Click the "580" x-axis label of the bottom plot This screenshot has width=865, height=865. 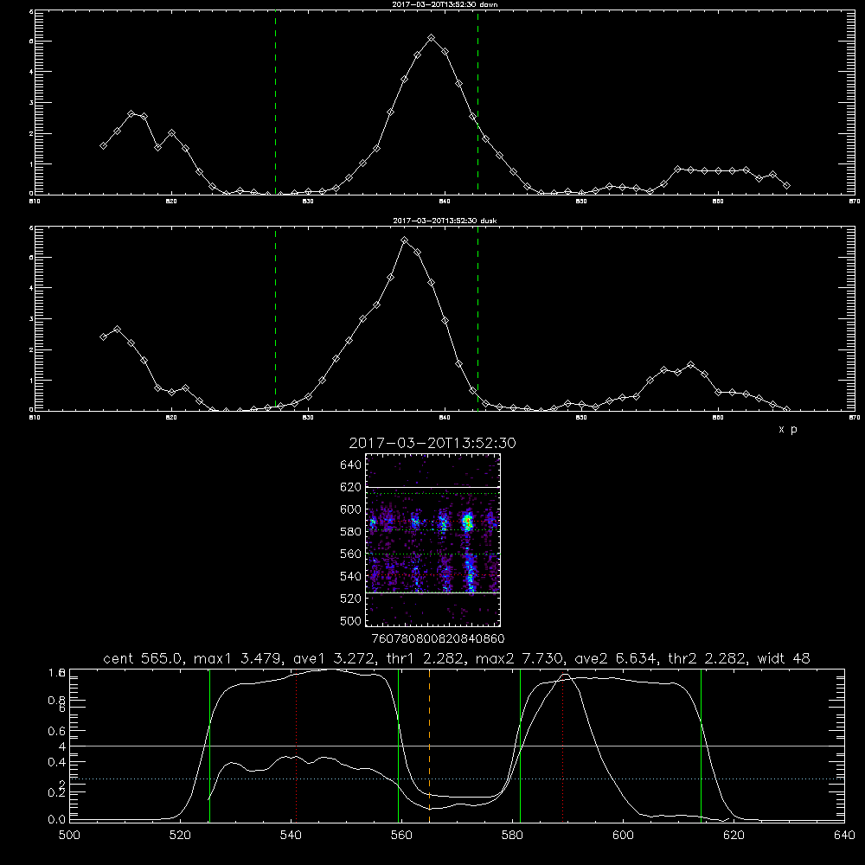click(512, 836)
